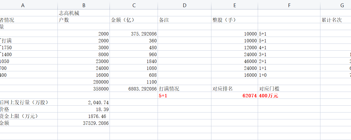The image size is (351, 140).
Task: Select column header G
Action: click(x=336, y=5)
